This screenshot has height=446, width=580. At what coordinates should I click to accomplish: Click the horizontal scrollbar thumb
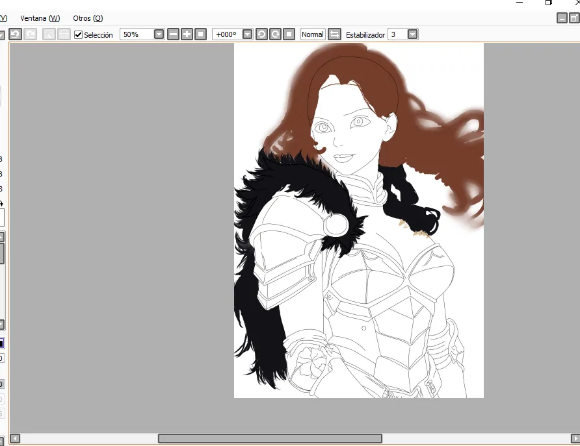coord(270,438)
